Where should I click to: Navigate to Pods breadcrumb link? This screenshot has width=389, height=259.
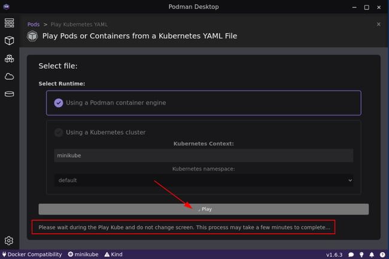pos(34,25)
